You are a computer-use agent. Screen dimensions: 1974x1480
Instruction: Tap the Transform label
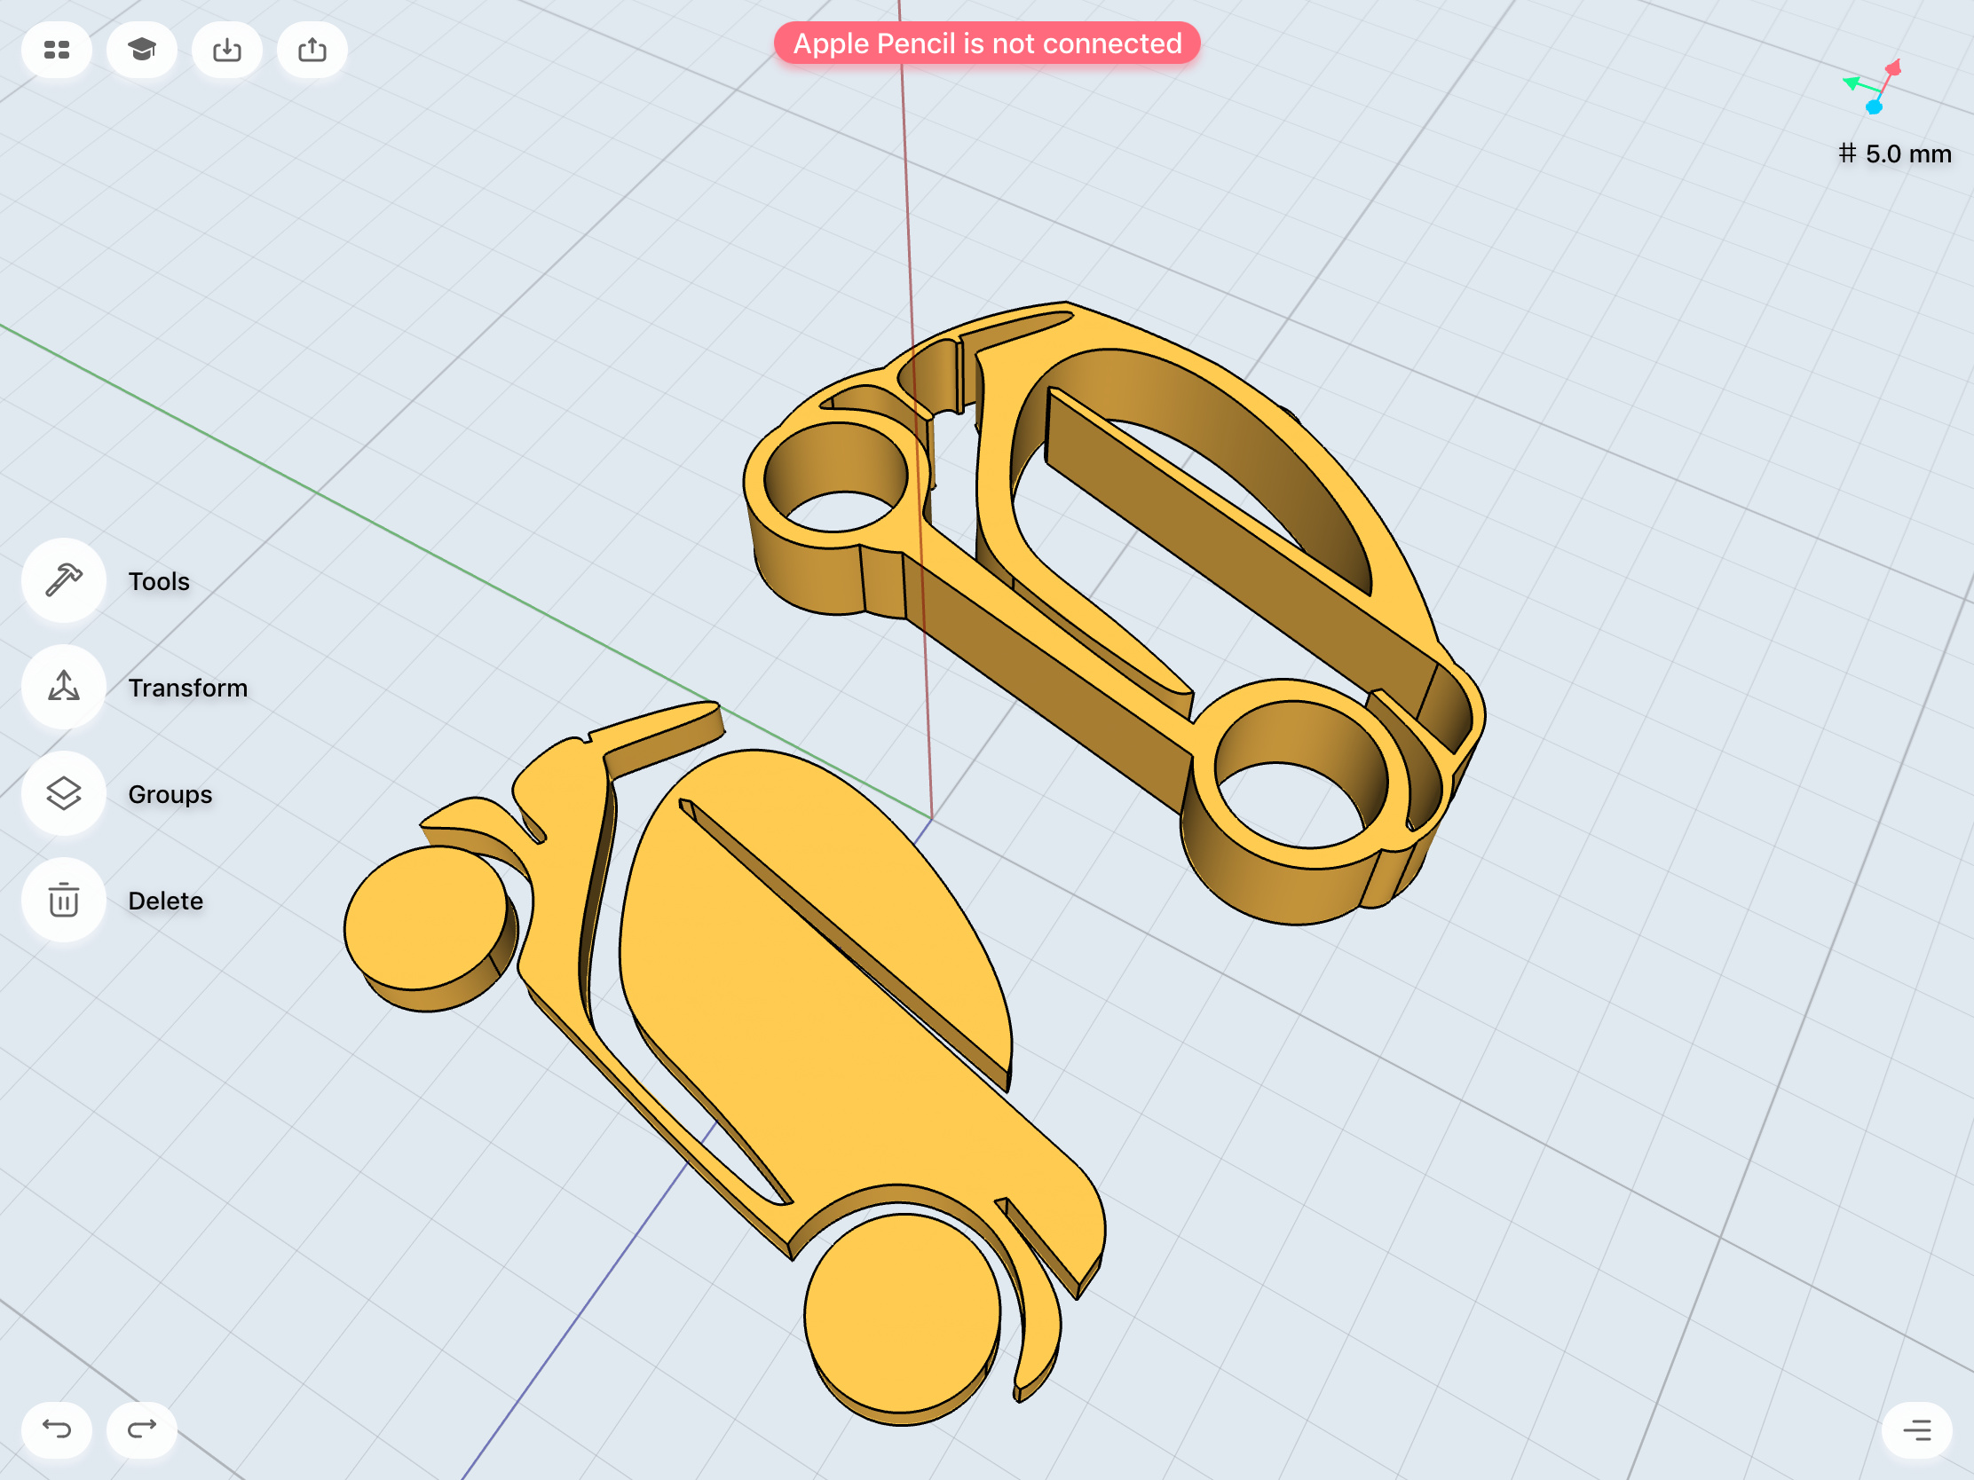point(188,688)
